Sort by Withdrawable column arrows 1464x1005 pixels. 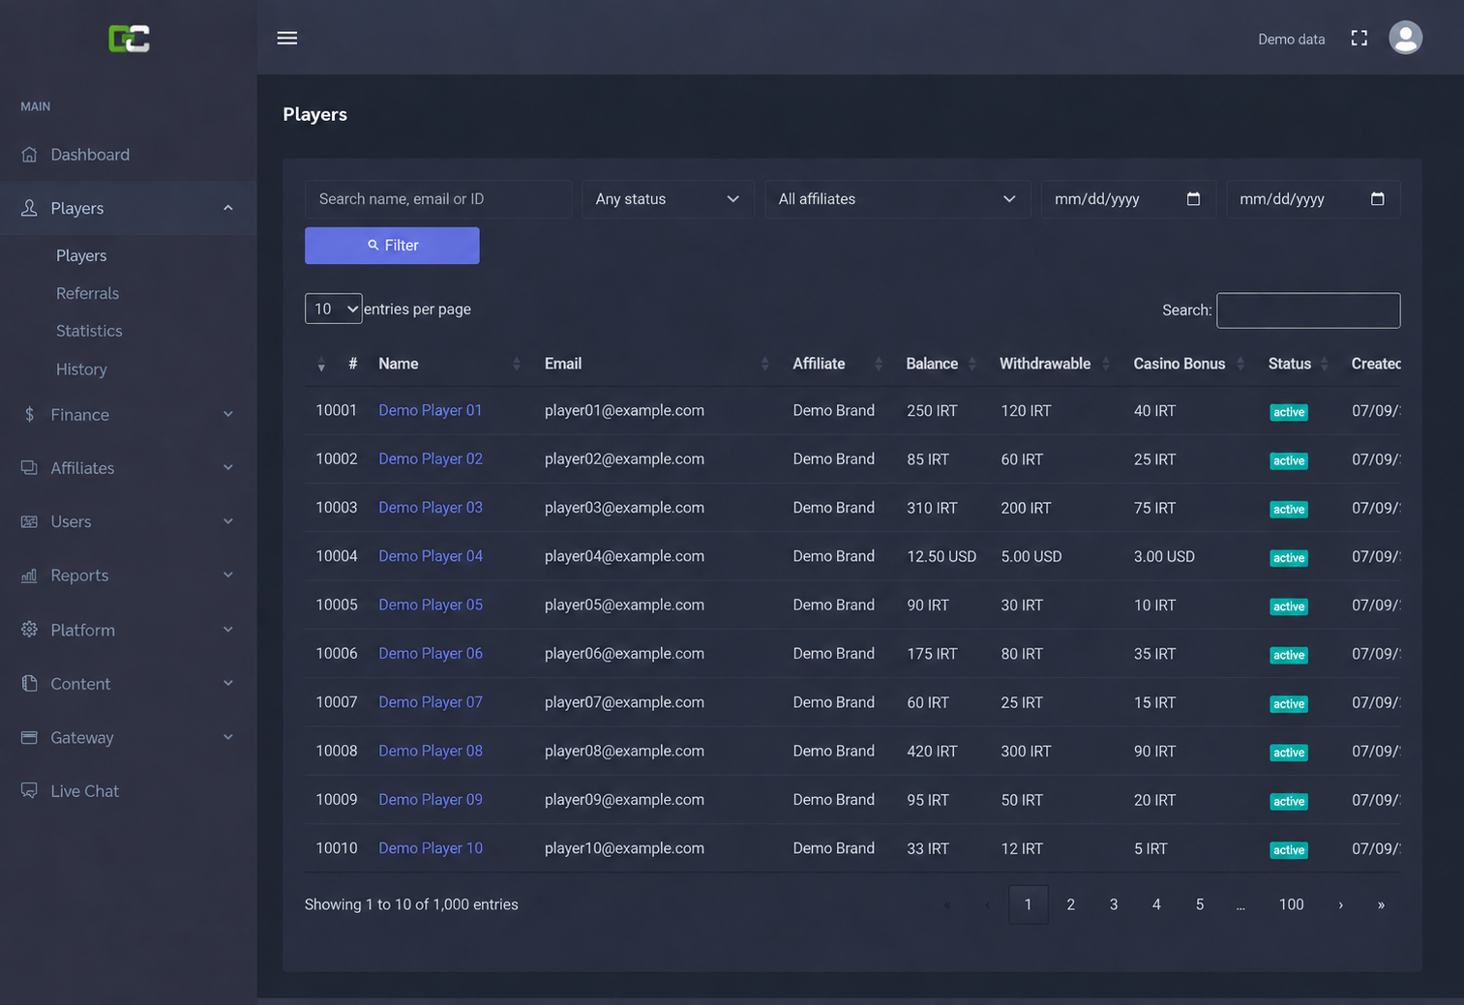tap(1106, 364)
